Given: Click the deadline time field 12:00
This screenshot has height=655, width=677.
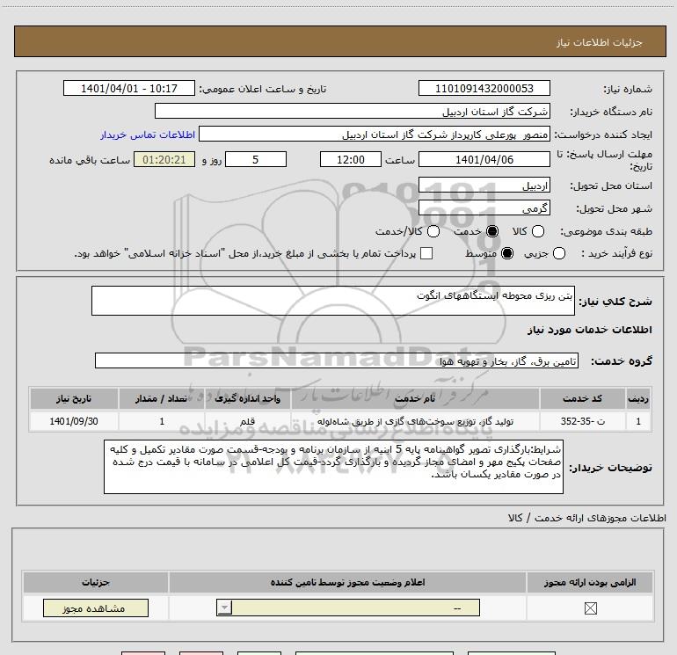Looking at the screenshot, I should [x=351, y=160].
